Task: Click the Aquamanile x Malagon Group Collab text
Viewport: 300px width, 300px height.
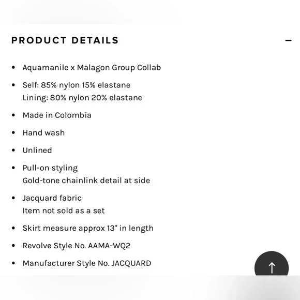Action: click(x=92, y=68)
